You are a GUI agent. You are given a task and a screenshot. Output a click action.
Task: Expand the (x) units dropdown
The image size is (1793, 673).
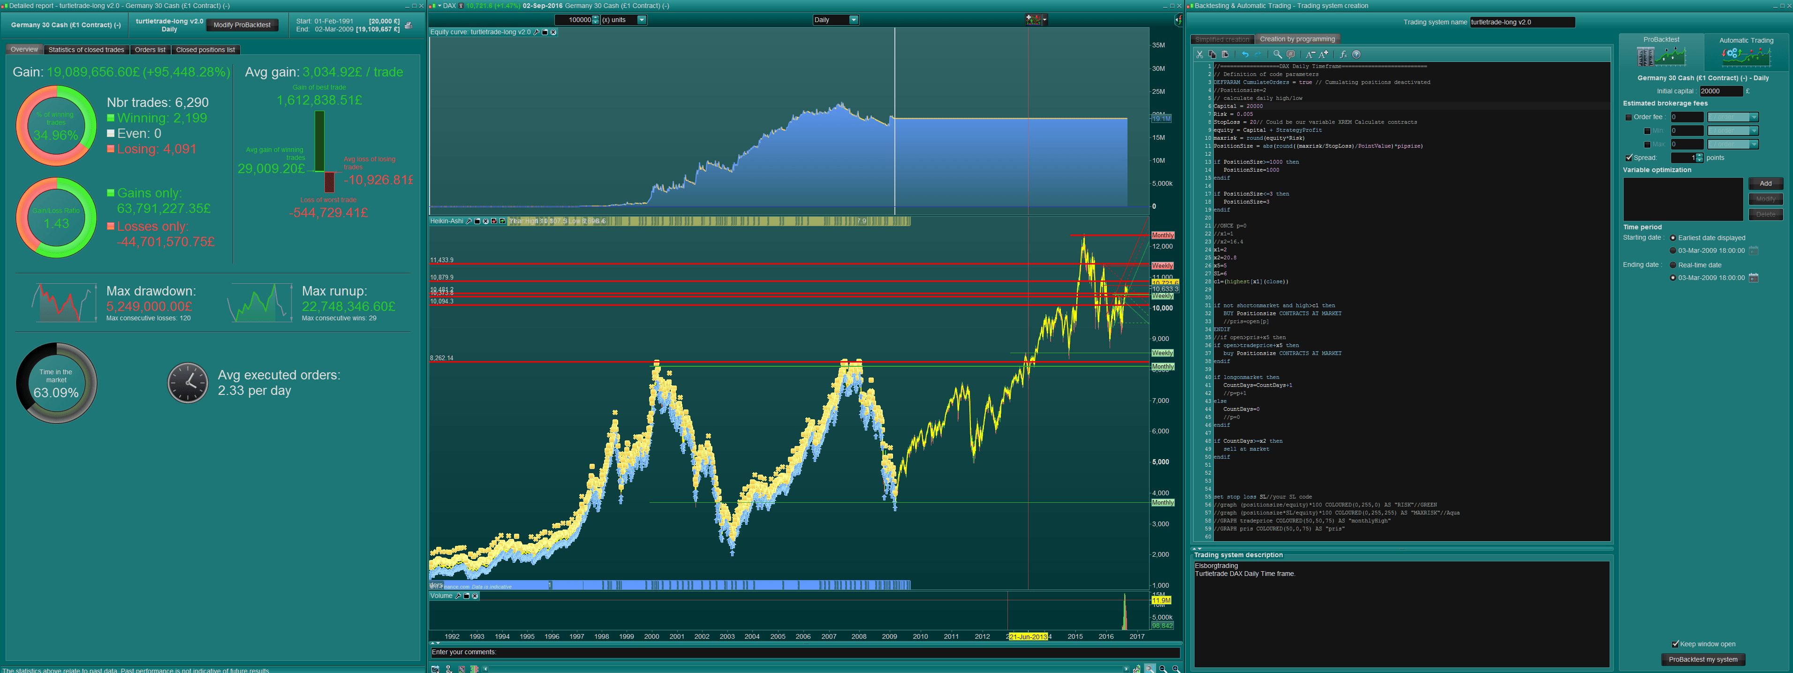(641, 20)
